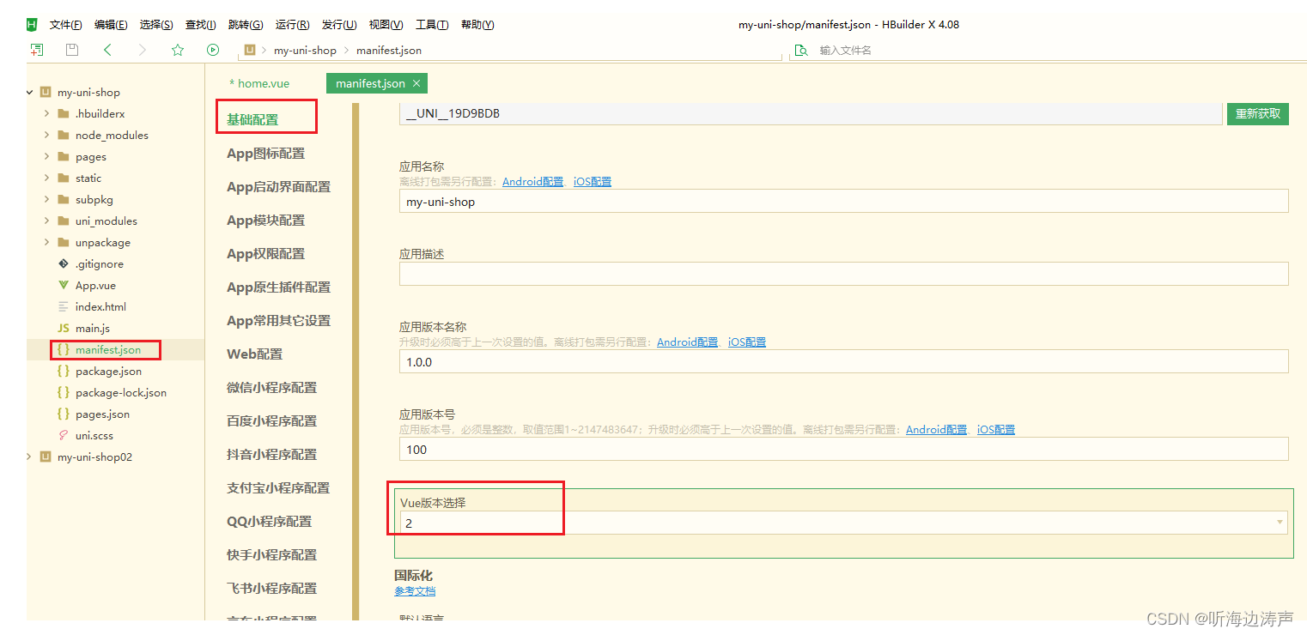Open the 工具(T) menu
This screenshot has width=1307, height=635.
click(x=432, y=25)
